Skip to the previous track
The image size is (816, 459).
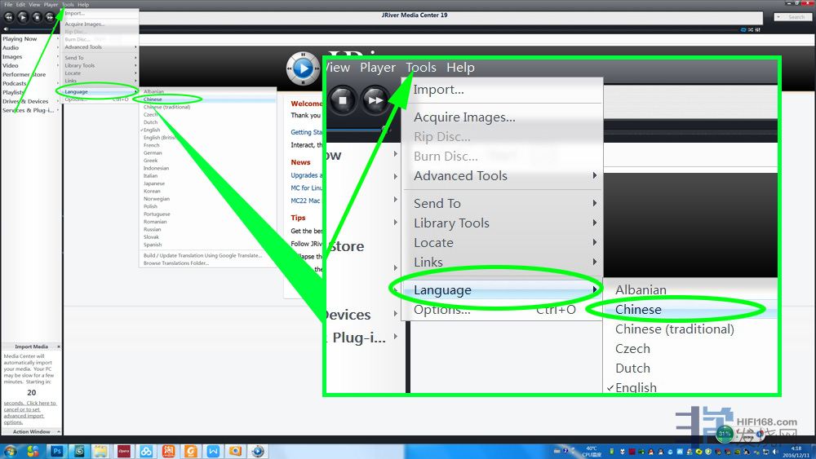coord(8,16)
